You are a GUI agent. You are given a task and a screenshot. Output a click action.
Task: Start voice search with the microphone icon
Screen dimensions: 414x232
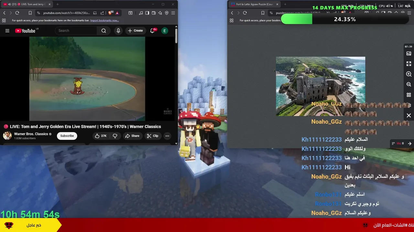(118, 31)
